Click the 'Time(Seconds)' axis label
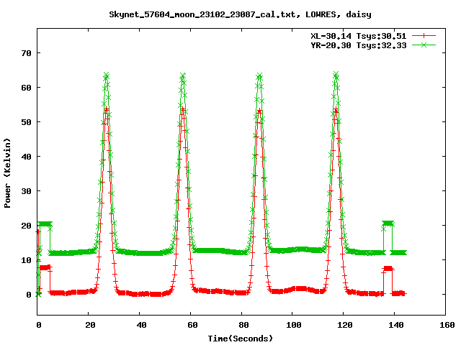 click(x=240, y=339)
